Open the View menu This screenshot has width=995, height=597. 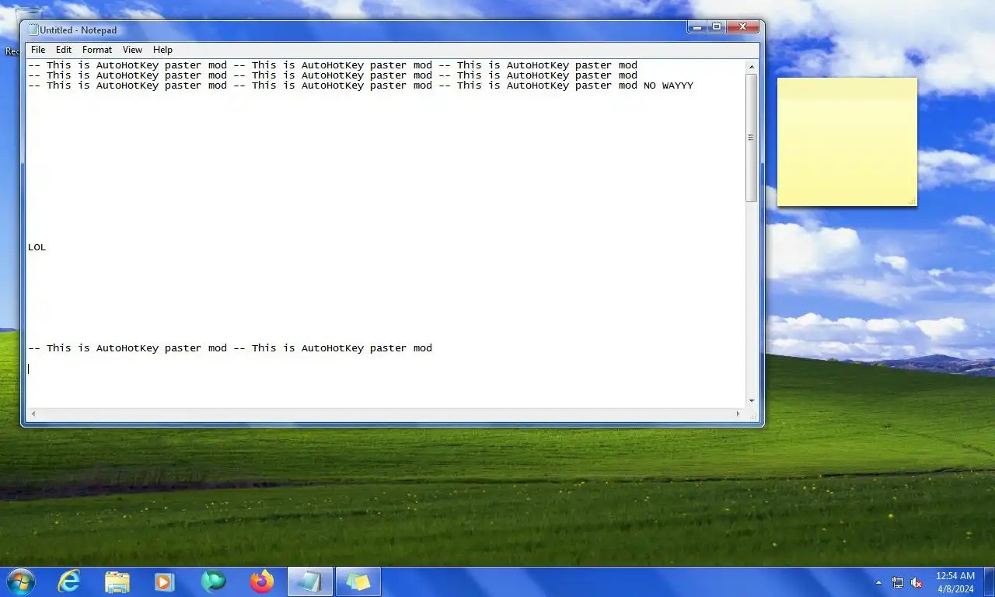[x=132, y=50]
